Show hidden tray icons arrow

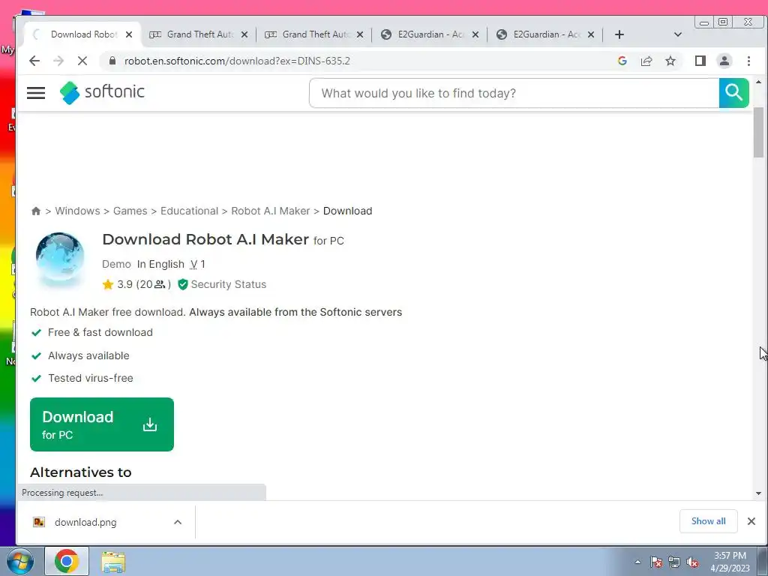637,562
